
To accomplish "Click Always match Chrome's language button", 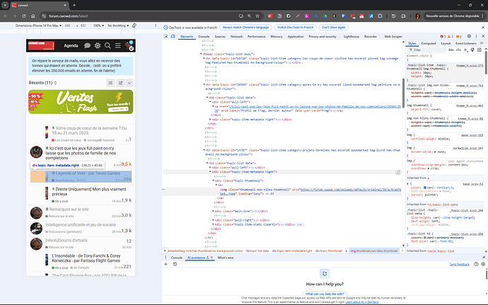I will point(245,28).
